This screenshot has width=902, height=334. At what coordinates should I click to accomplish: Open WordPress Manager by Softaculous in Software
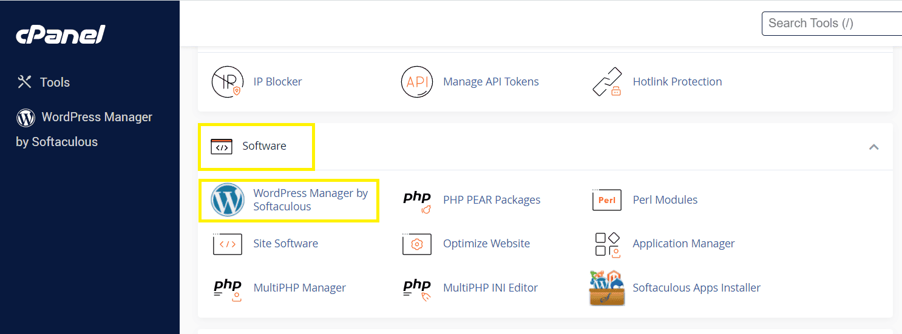click(311, 200)
